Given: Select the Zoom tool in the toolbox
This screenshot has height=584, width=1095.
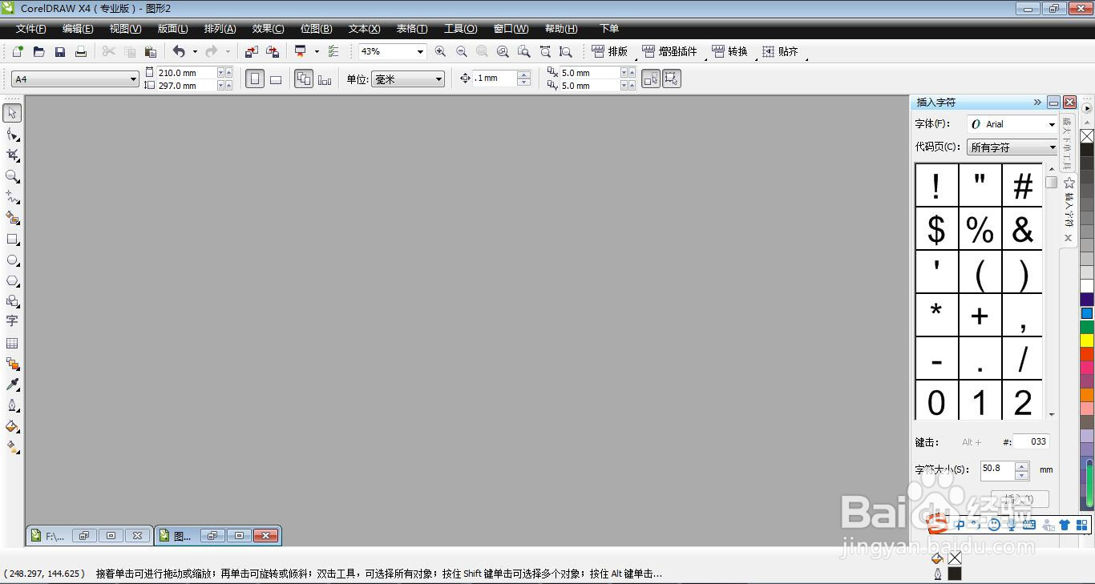Looking at the screenshot, I should point(12,176).
